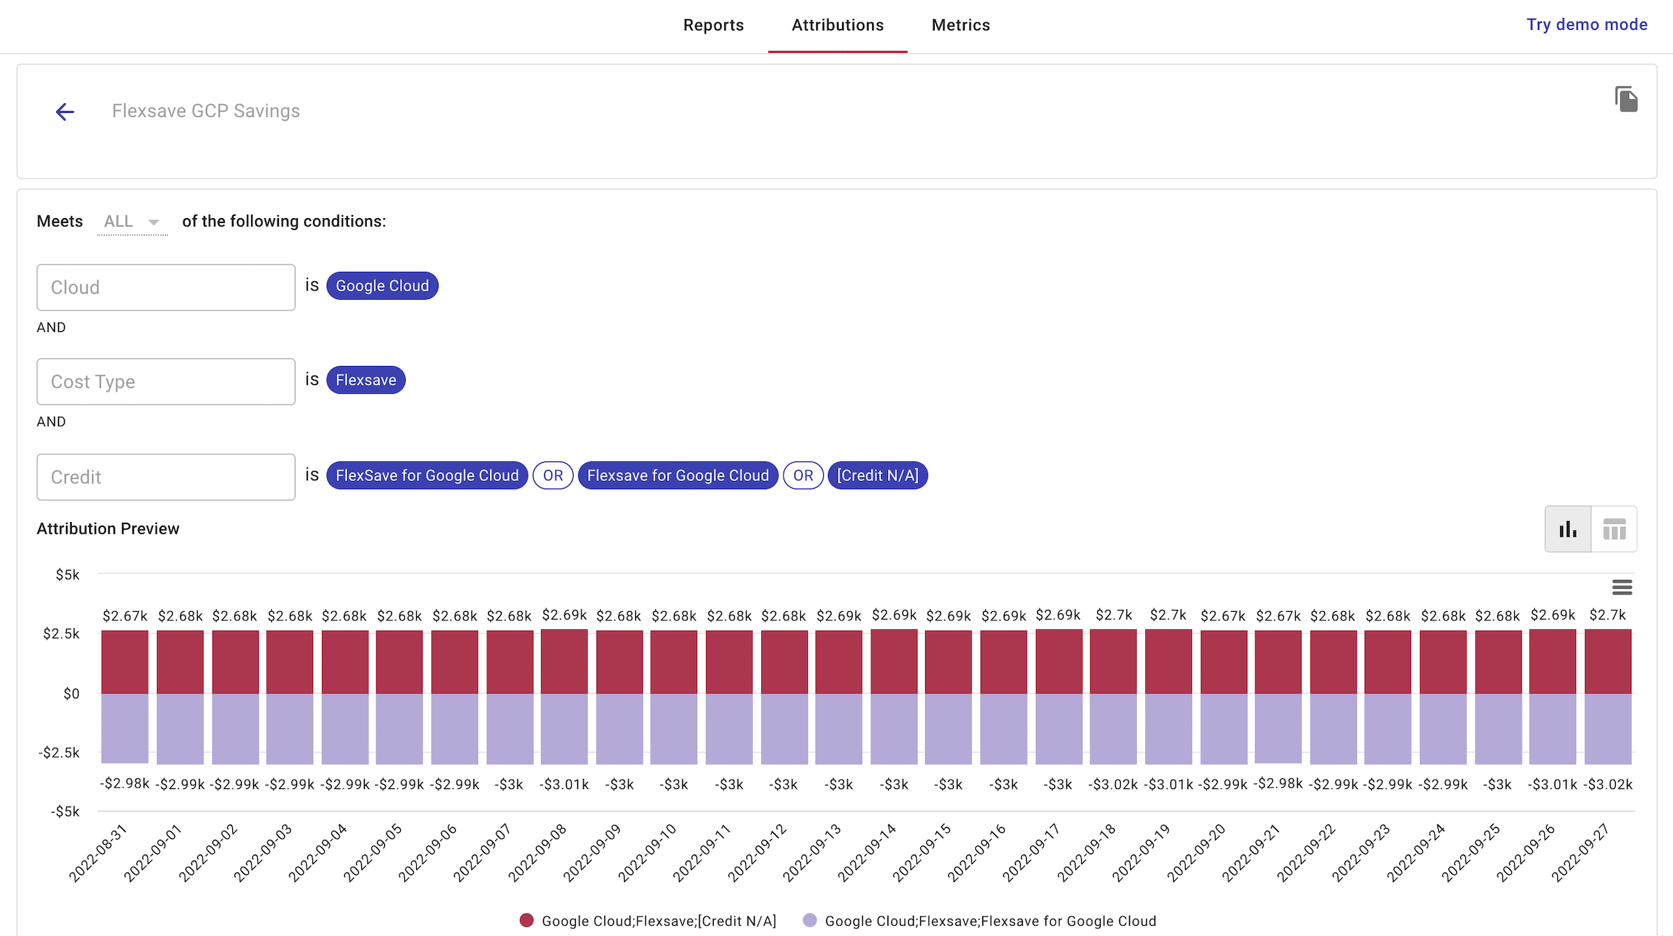Open the Cloud field selector
This screenshot has width=1673, height=936.
[166, 287]
